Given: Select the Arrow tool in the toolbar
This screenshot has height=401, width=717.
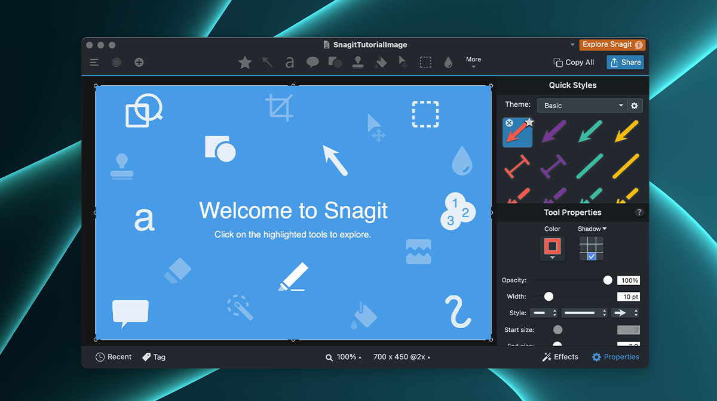Looking at the screenshot, I should pos(268,63).
